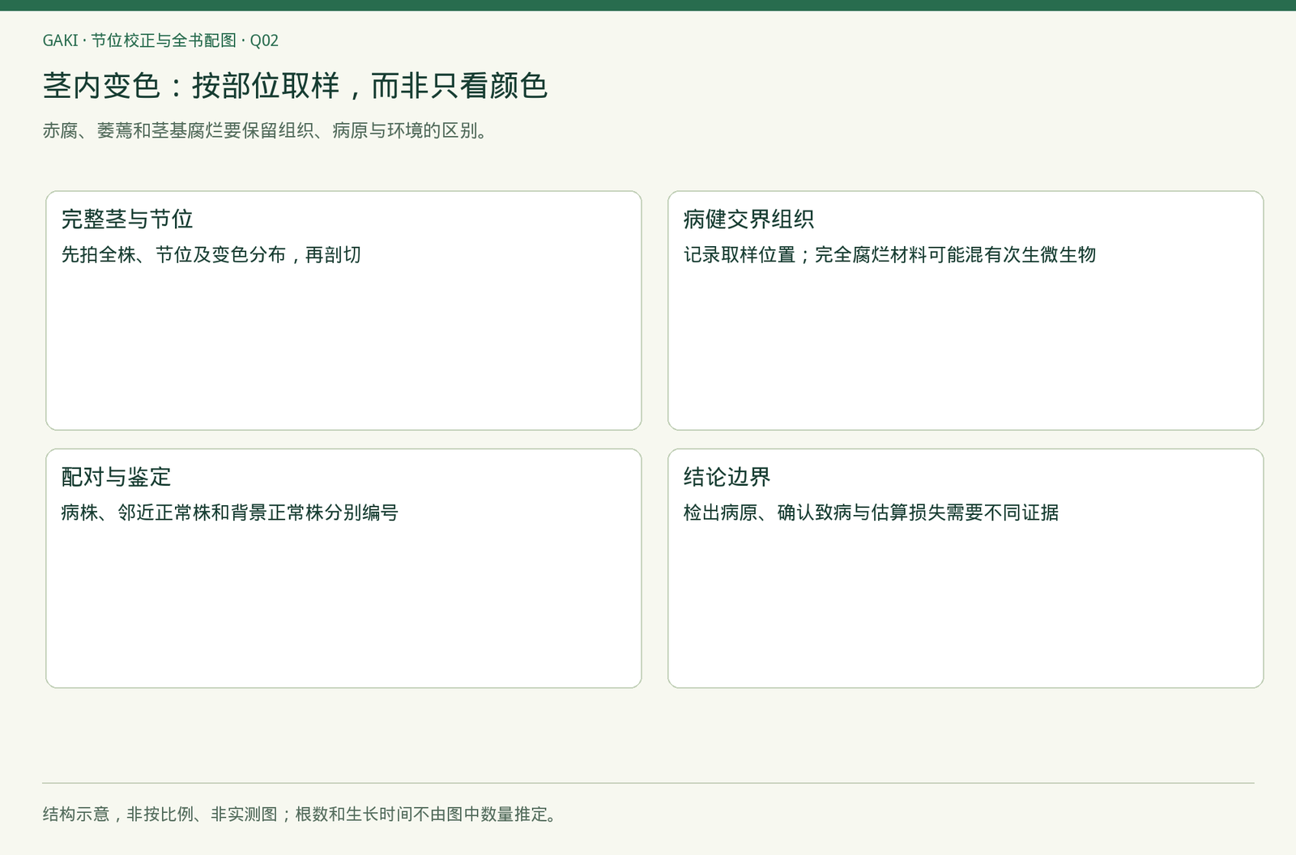The width and height of the screenshot is (1296, 855).
Task: Select the heading '茎内变色：按部位取样，而非只看颜色'
Action: click(x=295, y=86)
